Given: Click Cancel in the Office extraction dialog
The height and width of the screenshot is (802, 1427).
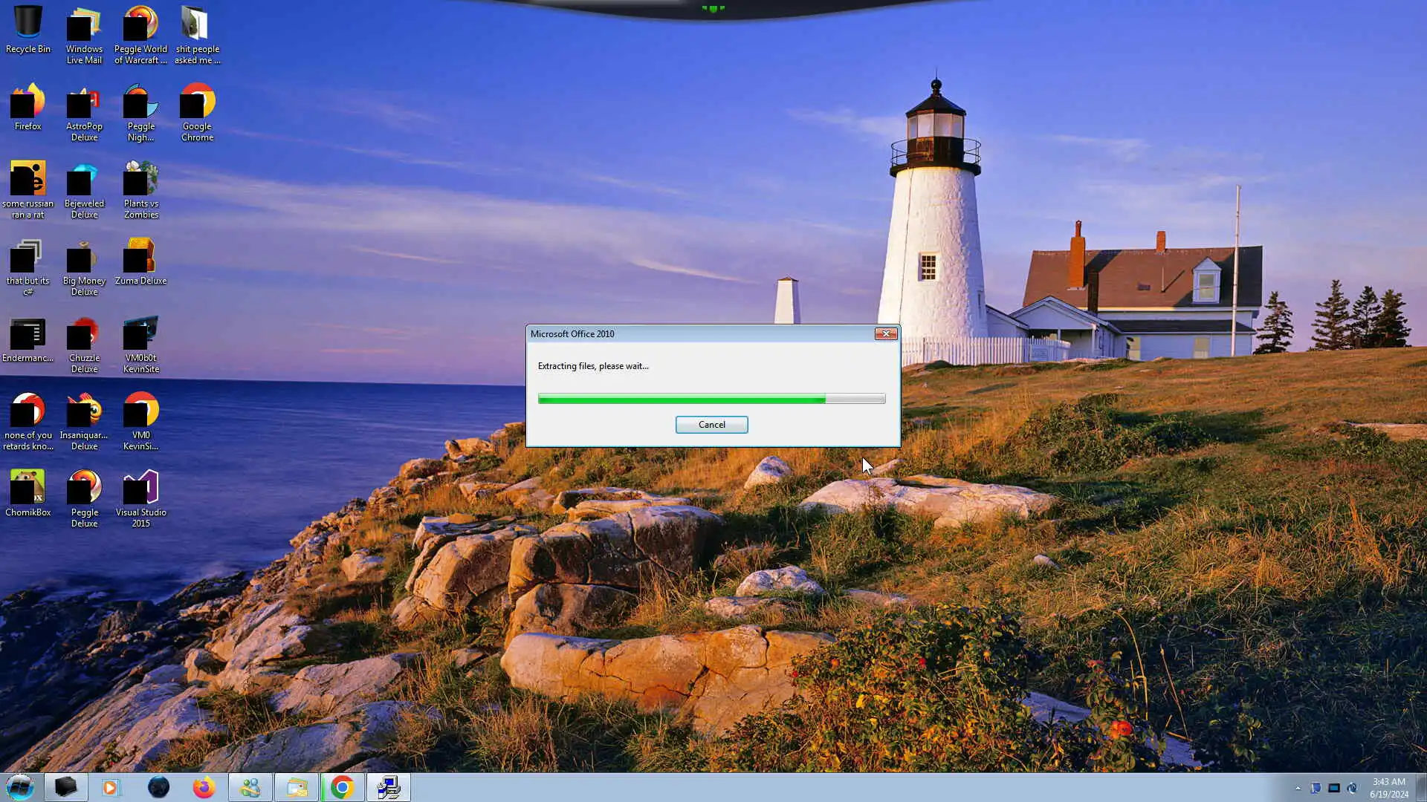Looking at the screenshot, I should coord(711,425).
